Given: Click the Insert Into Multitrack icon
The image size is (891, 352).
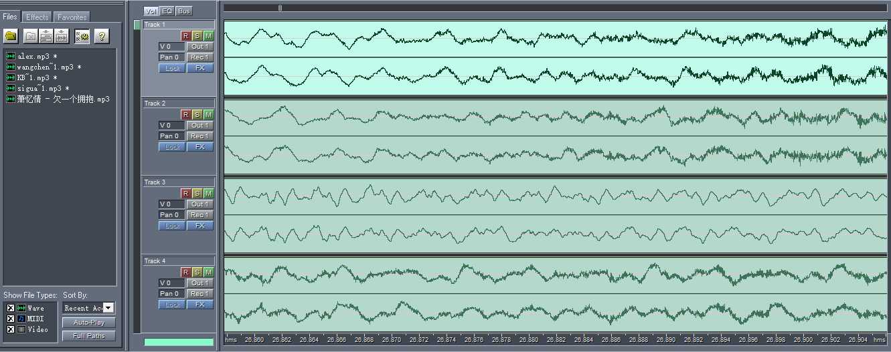Looking at the screenshot, I should [46, 36].
